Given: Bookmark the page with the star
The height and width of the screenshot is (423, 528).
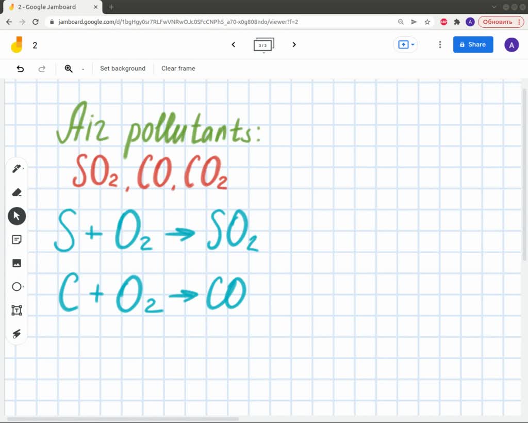Looking at the screenshot, I should [x=426, y=22].
